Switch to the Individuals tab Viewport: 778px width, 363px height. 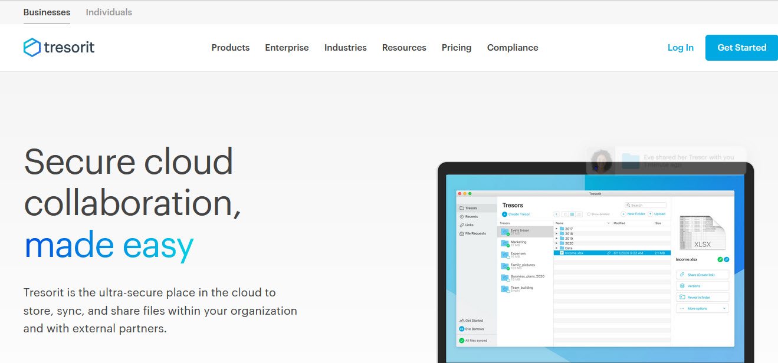pos(109,12)
